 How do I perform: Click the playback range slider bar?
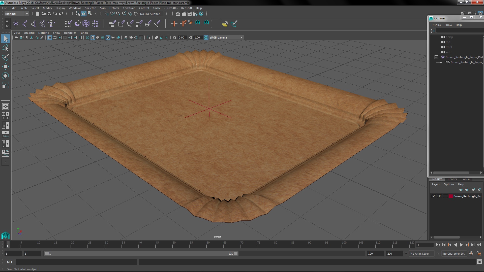(x=141, y=254)
